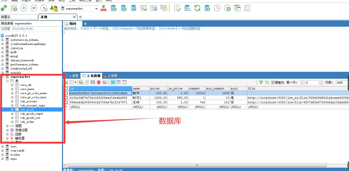
Task: Switch to the 阿里云 connection tab
Action: (6, 17)
